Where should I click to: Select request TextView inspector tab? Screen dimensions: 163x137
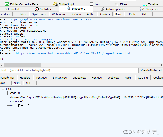[x=21, y=14]
